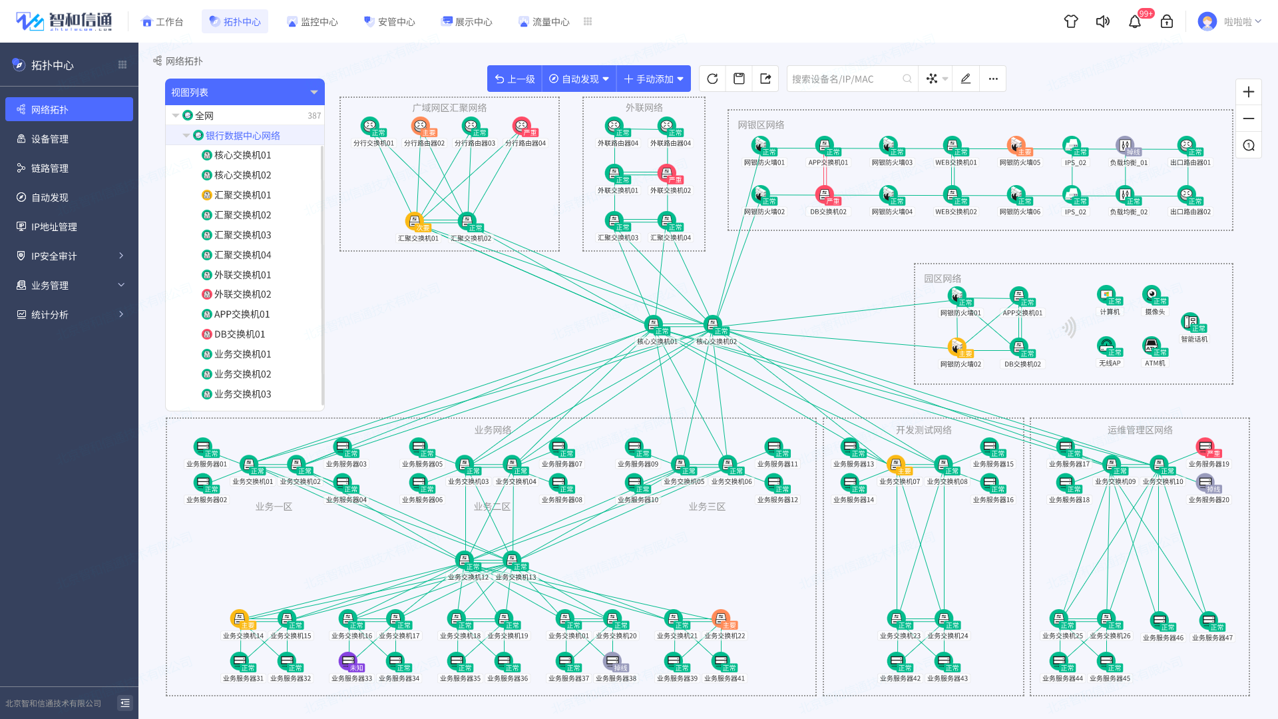Click the 上一级 back button
Viewport: 1278px width, 719px height.
(515, 79)
